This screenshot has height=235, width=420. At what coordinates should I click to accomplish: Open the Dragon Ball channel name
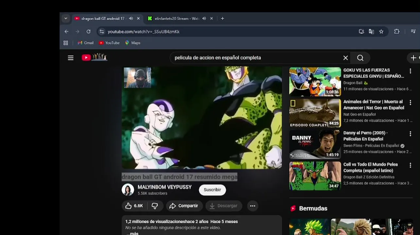click(353, 83)
